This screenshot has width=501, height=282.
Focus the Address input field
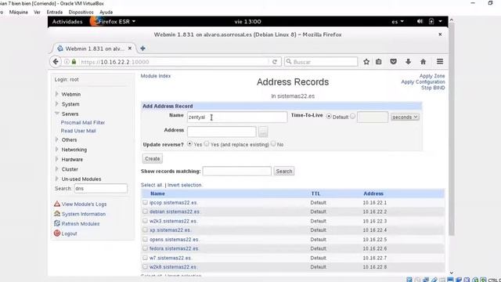pos(222,132)
